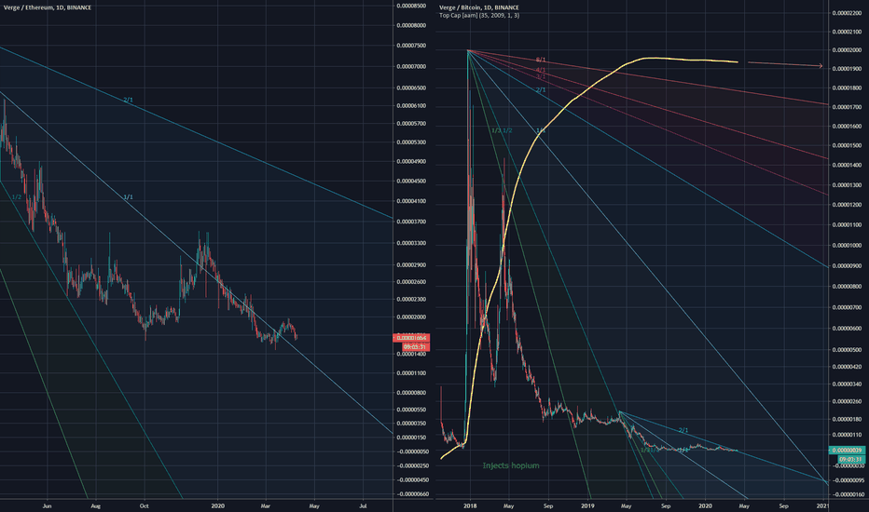
Task: Click the 0.00002200 price axis value
Action: click(x=848, y=13)
